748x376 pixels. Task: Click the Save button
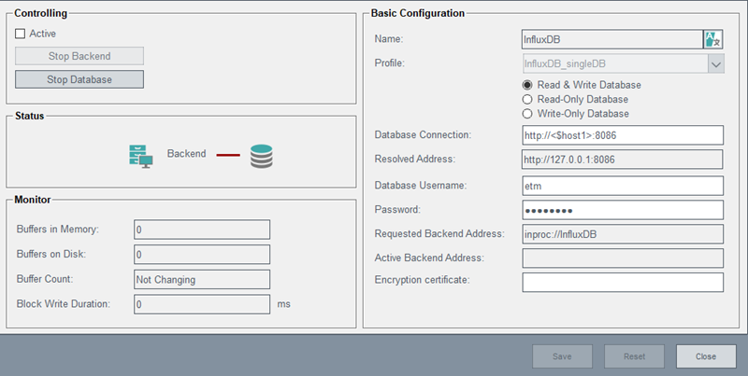pos(563,355)
